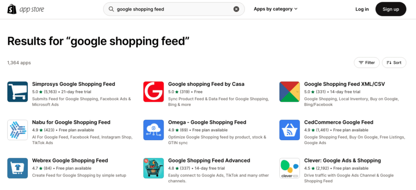The height and width of the screenshot is (190, 416).
Task: Select the Omega cloud sync app icon
Action: pyautogui.click(x=153, y=130)
